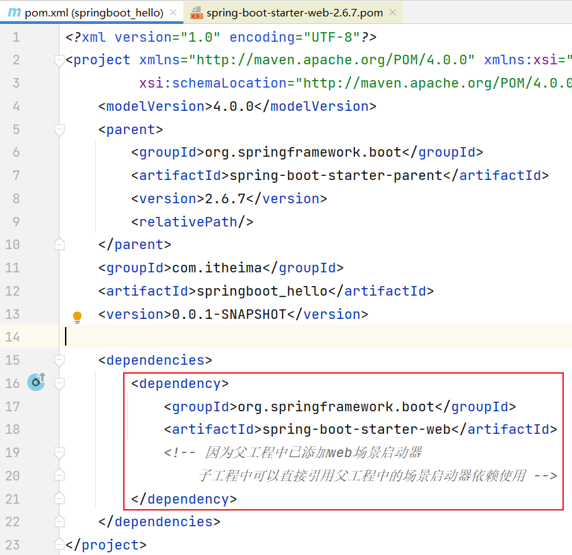Click the yellow intention bulb on line 13

[x=77, y=317]
